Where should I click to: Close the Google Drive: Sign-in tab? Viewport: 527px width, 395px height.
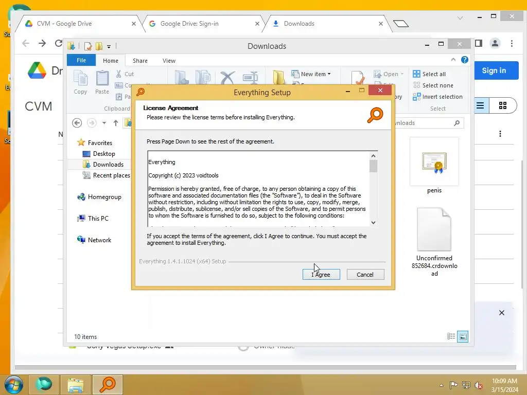tap(257, 24)
